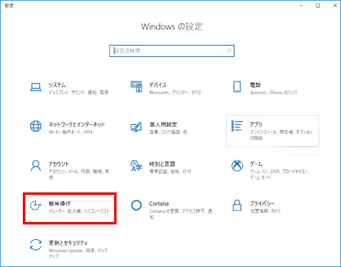Click '音声認識, 地域, 日付' description

coord(170,171)
